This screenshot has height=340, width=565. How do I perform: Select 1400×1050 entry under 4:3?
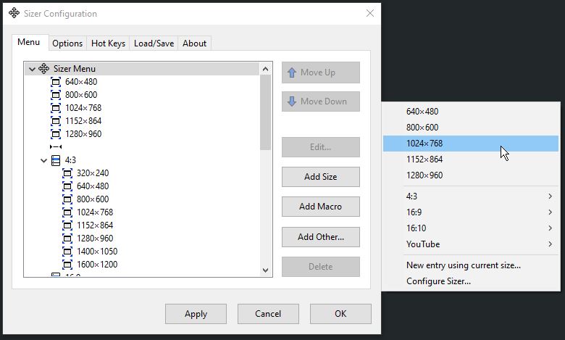pyautogui.click(x=96, y=252)
